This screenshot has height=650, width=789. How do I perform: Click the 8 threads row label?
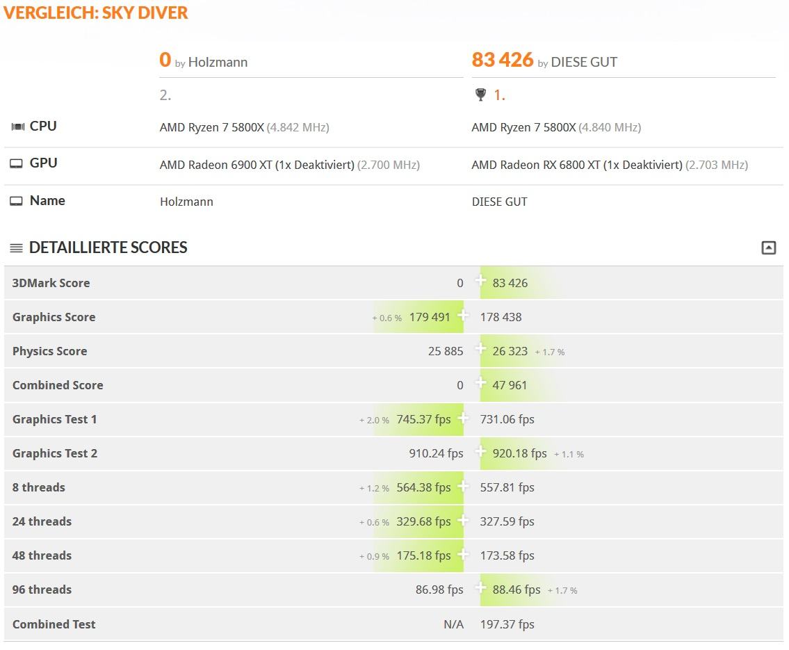coord(39,487)
